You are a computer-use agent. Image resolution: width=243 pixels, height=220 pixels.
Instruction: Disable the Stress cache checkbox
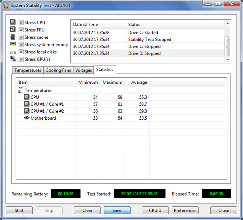point(21,37)
